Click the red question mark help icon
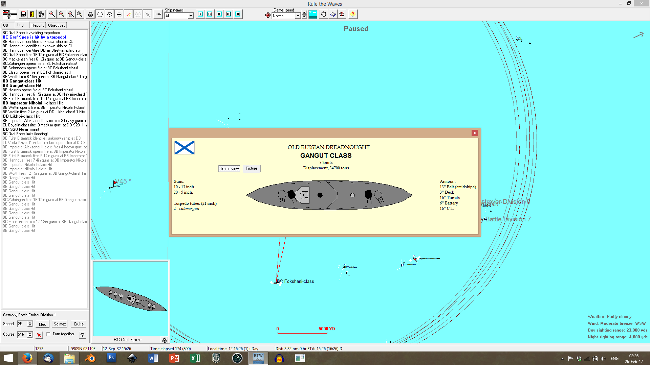650x365 pixels. 353,14
